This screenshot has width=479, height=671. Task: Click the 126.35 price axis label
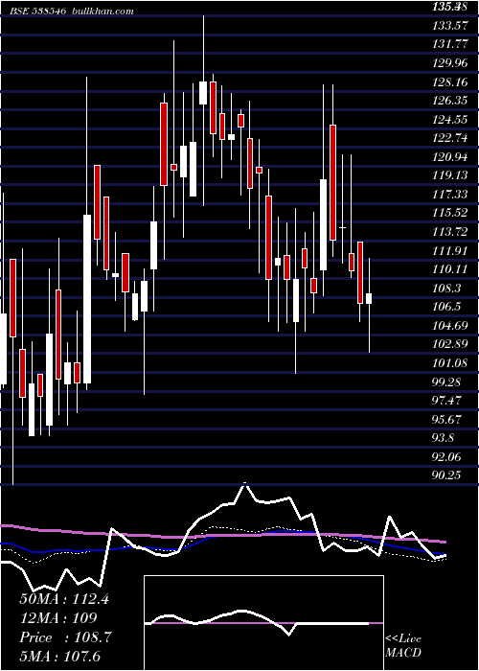pos(449,101)
